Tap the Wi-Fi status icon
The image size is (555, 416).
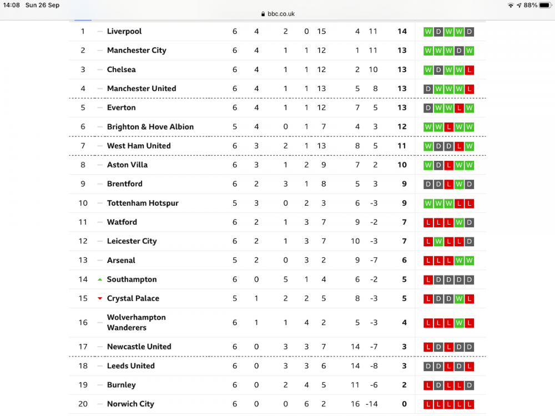pyautogui.click(x=510, y=5)
